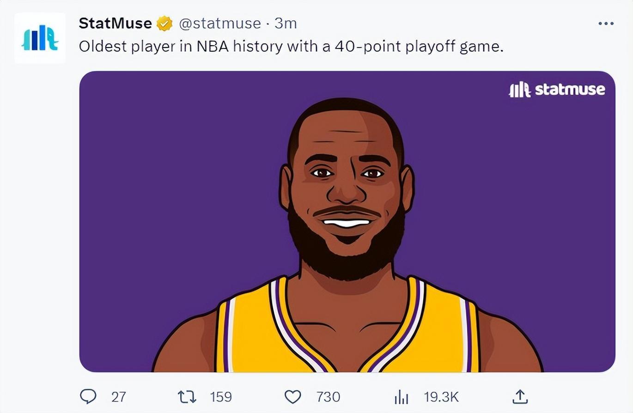Open the view analytics bar chart icon
633x413 pixels.
pyautogui.click(x=401, y=397)
